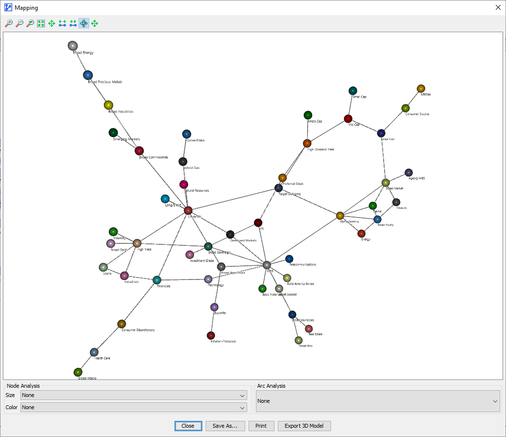Click the Save As... button
The width and height of the screenshot is (506, 437).
[225, 426]
